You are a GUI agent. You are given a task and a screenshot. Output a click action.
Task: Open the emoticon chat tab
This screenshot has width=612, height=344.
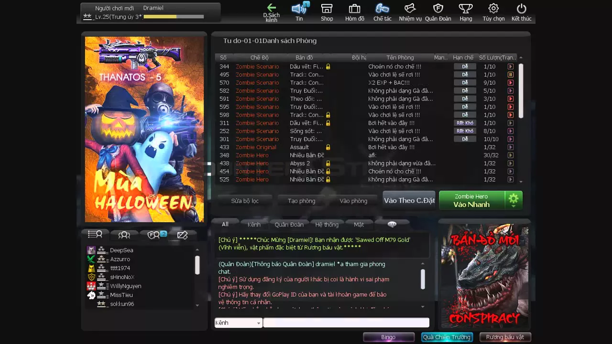pyautogui.click(x=392, y=224)
